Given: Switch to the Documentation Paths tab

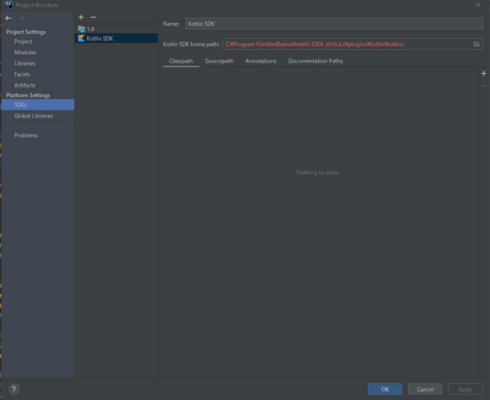Looking at the screenshot, I should (x=316, y=61).
